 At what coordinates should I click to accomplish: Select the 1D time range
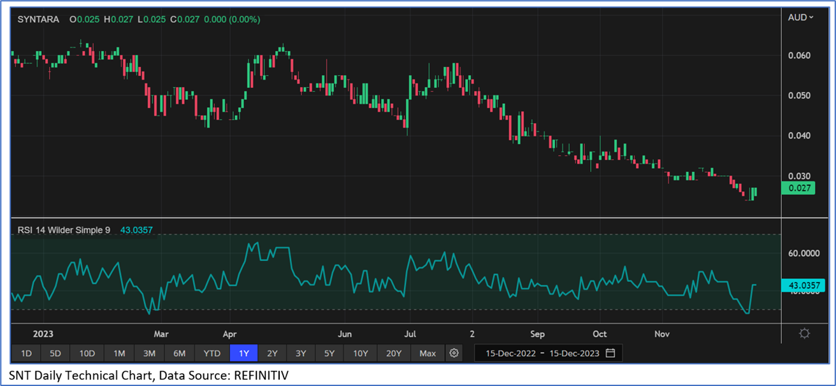[x=26, y=353]
